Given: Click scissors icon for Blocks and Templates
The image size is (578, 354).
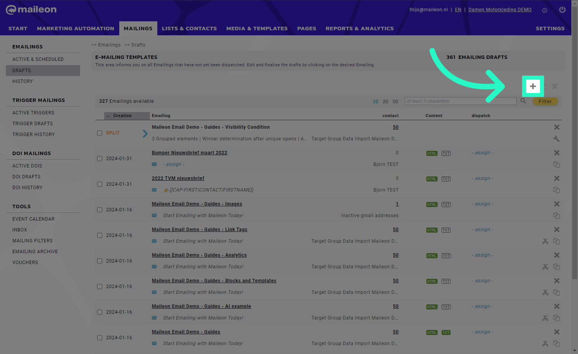Looking at the screenshot, I should point(545,292).
